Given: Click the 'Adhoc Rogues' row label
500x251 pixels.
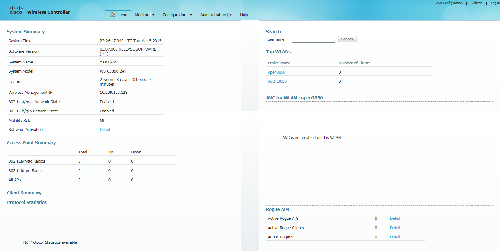Looking at the screenshot, I should pyautogui.click(x=280, y=237).
